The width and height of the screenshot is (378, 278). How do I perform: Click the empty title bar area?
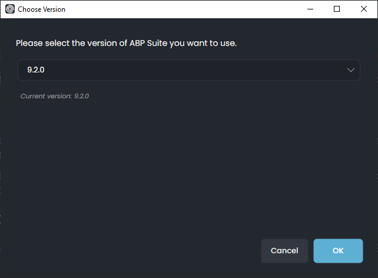[177, 9]
